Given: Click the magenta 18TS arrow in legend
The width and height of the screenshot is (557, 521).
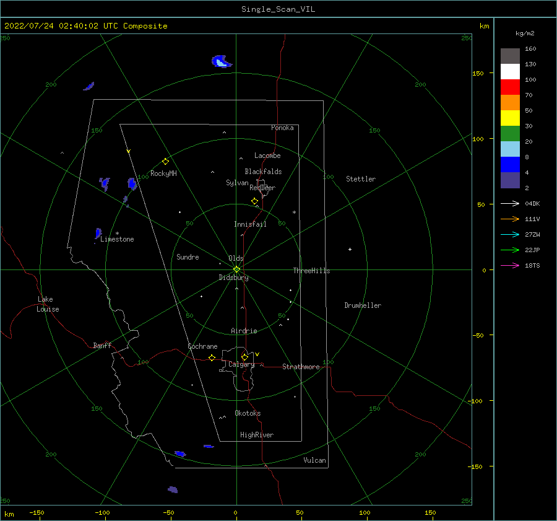Looking at the screenshot, I should click(510, 265).
